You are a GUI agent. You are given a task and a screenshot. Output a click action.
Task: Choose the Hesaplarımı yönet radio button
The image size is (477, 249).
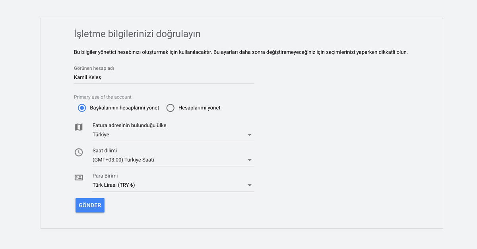pos(170,108)
